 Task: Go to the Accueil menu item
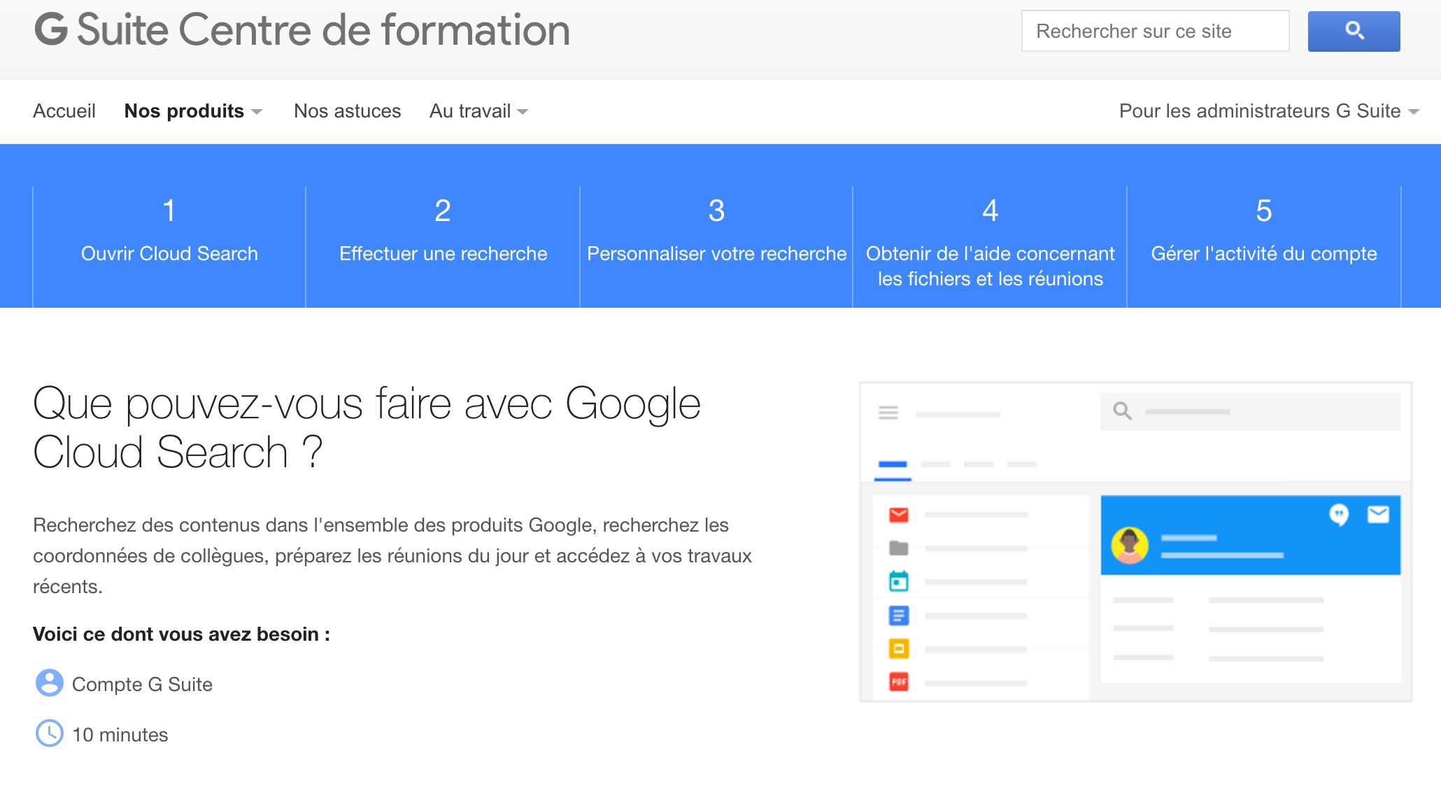click(x=65, y=111)
